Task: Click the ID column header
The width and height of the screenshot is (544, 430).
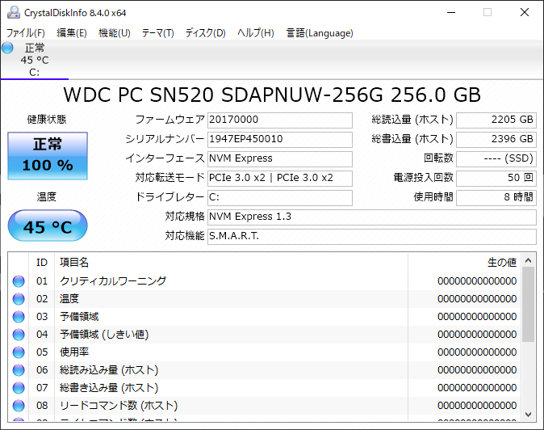Action: (42, 263)
